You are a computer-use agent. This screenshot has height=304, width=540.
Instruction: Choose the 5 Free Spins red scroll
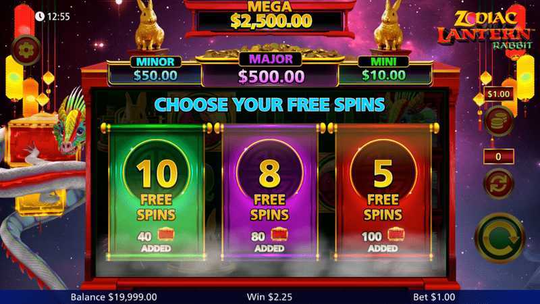click(383, 193)
